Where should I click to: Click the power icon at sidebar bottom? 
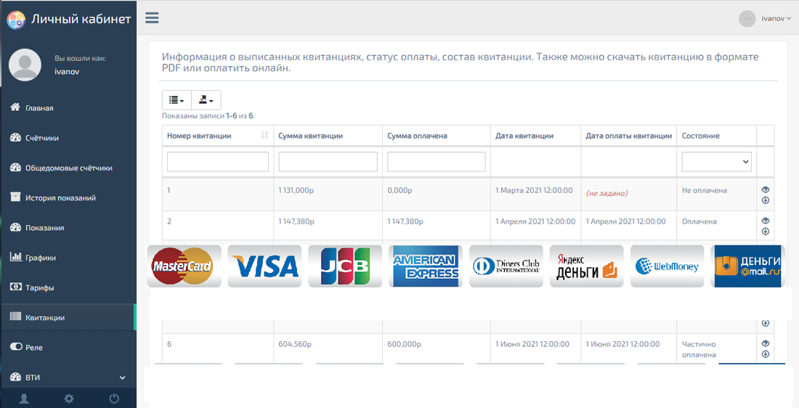pyautogui.click(x=114, y=399)
